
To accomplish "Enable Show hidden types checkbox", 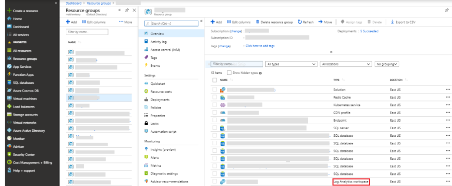I will (229, 73).
